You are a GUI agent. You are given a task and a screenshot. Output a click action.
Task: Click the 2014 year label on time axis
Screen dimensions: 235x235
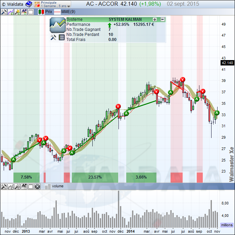131,231
